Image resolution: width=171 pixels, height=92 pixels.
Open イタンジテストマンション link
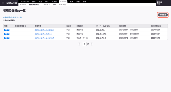click(x=44, y=30)
